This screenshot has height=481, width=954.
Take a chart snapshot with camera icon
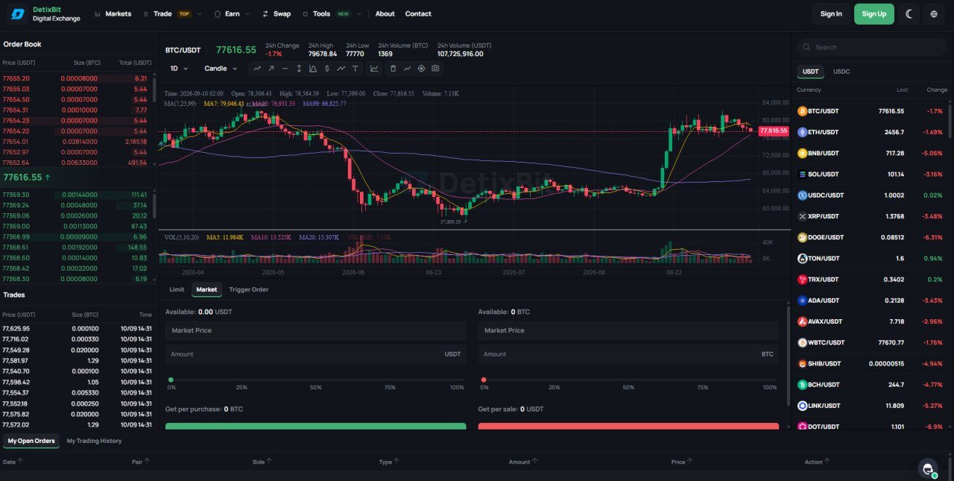tap(435, 69)
